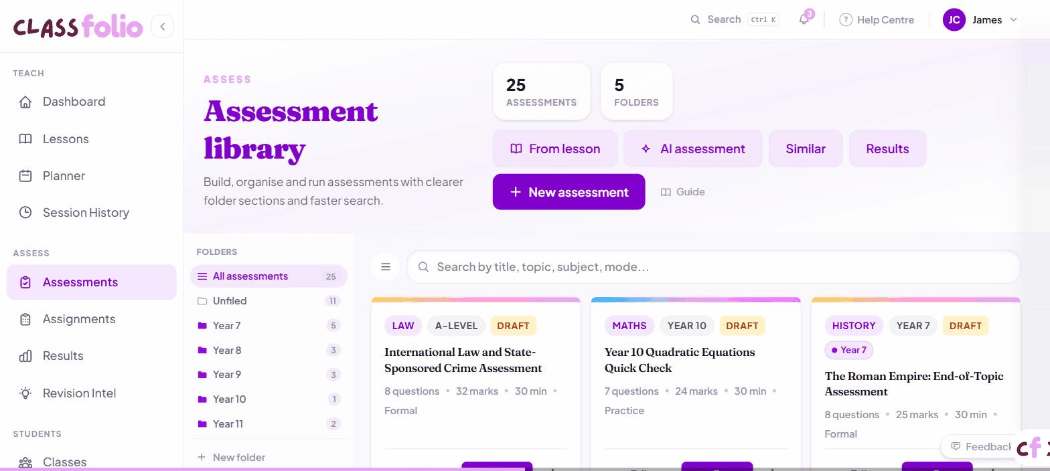The height and width of the screenshot is (471, 1050).
Task: Click the JC avatar
Action: pyautogui.click(x=954, y=20)
